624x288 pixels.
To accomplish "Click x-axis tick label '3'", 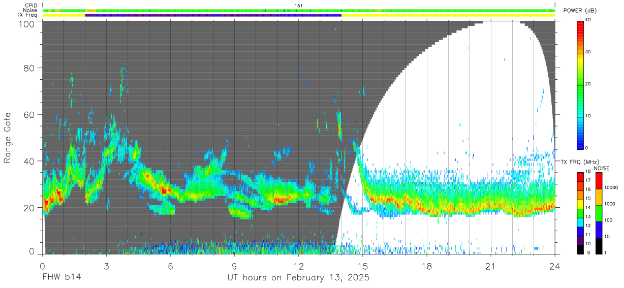I will tap(106, 266).
